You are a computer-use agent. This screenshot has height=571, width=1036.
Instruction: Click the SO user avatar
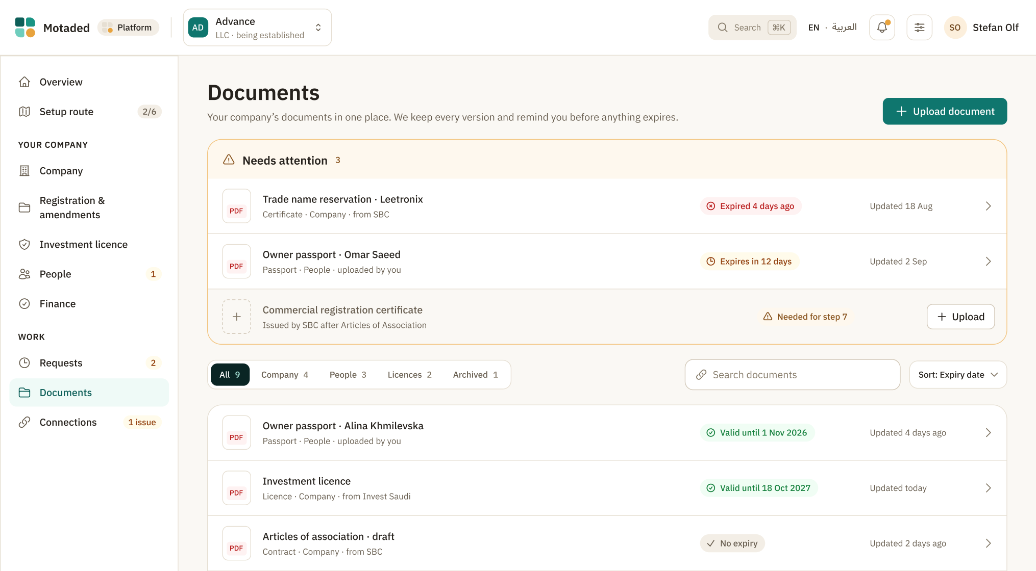coord(955,28)
